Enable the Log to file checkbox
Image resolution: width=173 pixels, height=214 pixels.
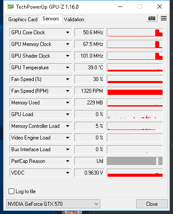11,191
